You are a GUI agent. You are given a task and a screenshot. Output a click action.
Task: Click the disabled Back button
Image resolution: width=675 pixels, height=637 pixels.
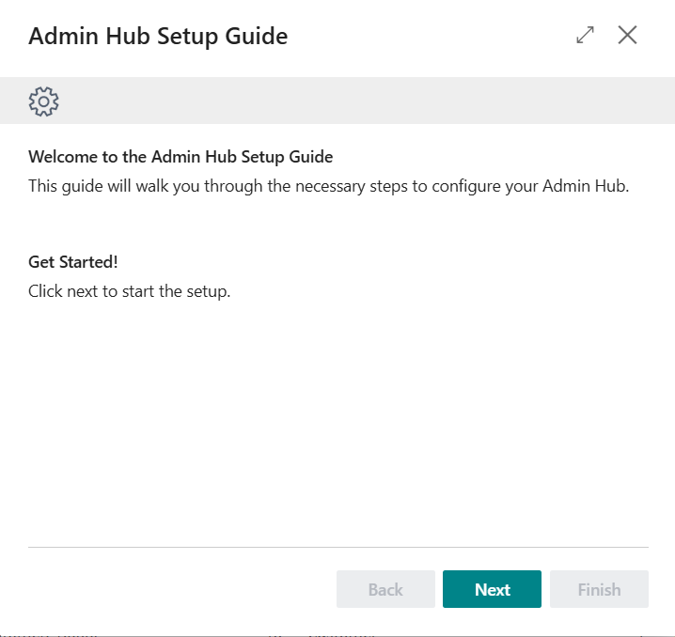[x=385, y=589]
